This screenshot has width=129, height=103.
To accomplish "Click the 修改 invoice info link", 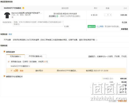I will pos(10,34).
